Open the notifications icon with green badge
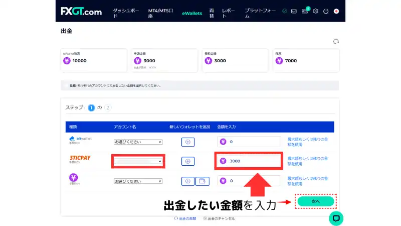The image size is (401, 226). pos(305,11)
